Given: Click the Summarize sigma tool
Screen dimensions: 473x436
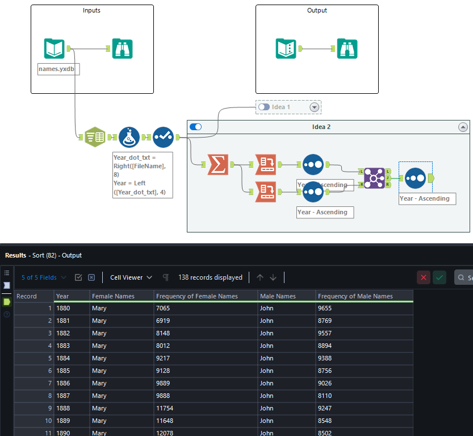Looking at the screenshot, I should click(x=218, y=164).
